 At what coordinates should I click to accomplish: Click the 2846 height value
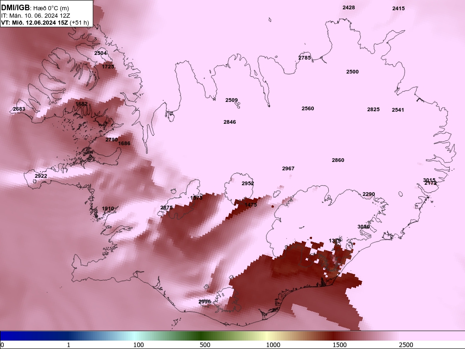[230, 121]
